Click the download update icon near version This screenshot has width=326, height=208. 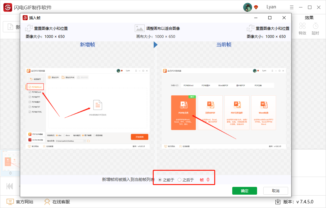278,201
